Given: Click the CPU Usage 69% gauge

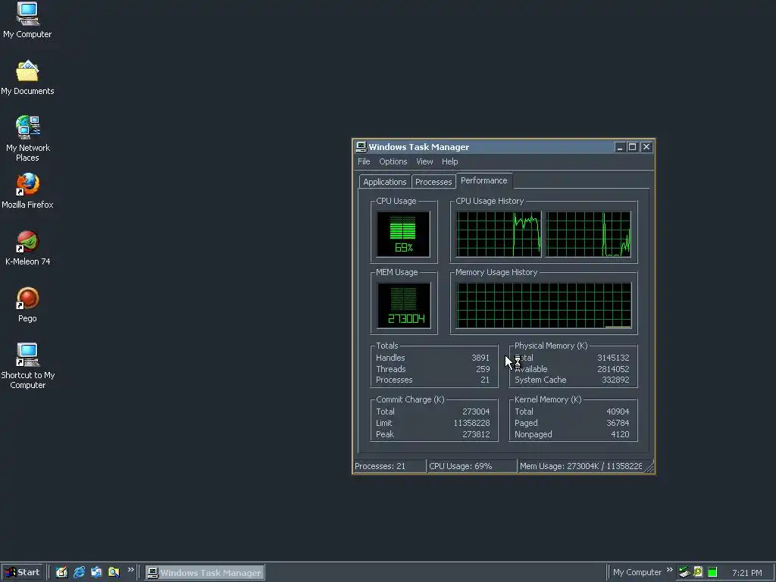Looking at the screenshot, I should (403, 234).
